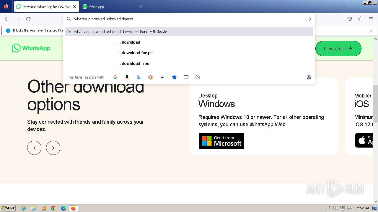Search open tabs icon

click(x=186, y=77)
